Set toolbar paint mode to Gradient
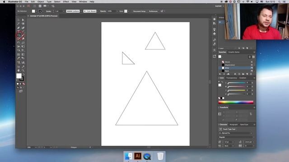Viewport: 289px width, 162px height. coord(21,84)
